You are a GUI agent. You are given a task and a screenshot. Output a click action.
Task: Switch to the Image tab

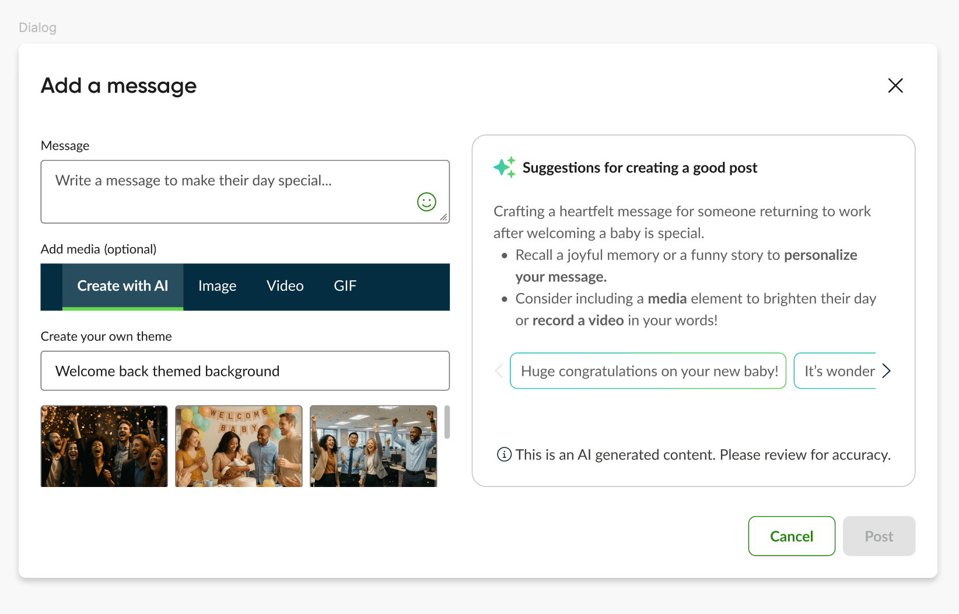217,287
